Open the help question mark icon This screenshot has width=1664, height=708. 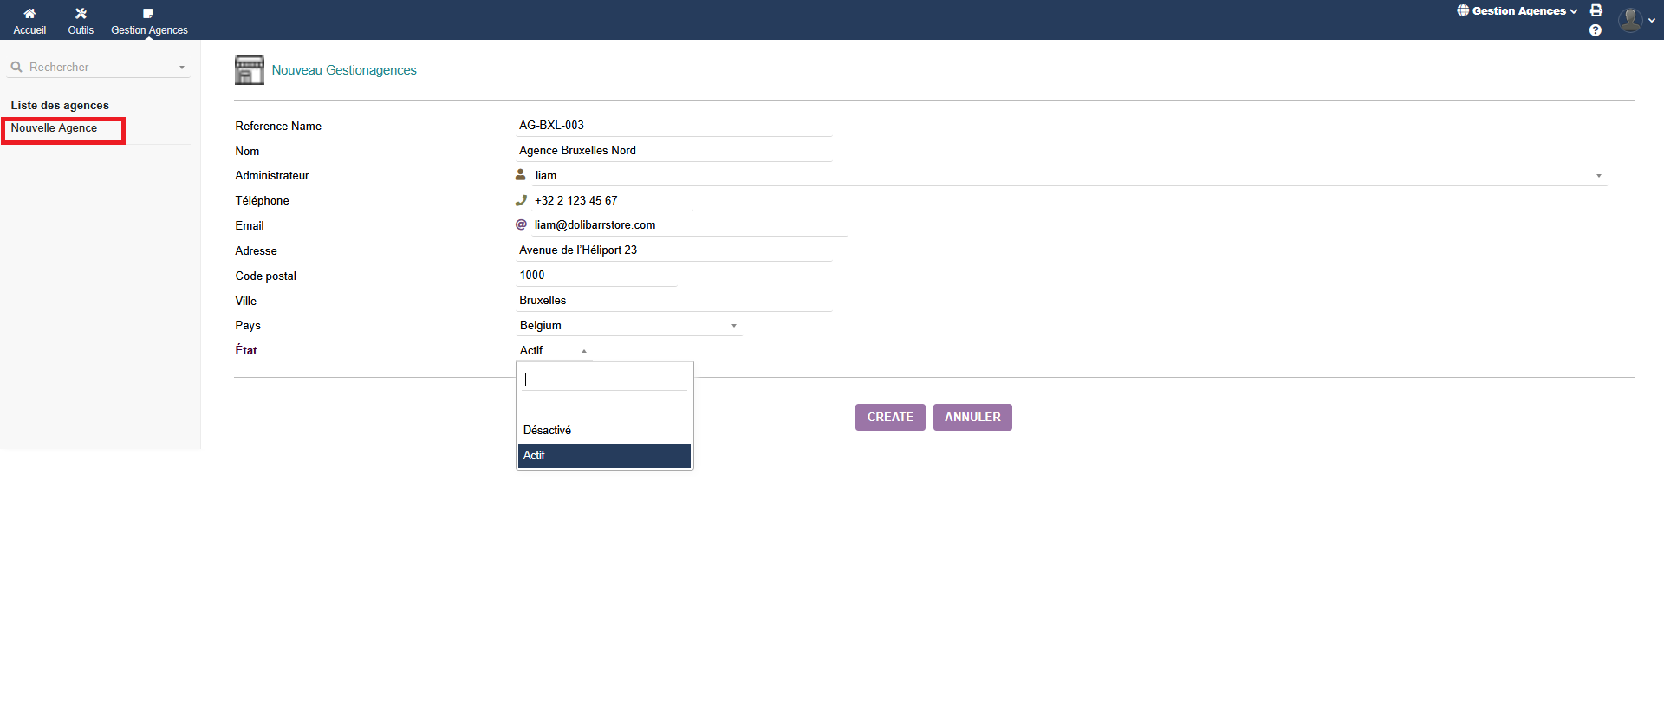tap(1596, 30)
